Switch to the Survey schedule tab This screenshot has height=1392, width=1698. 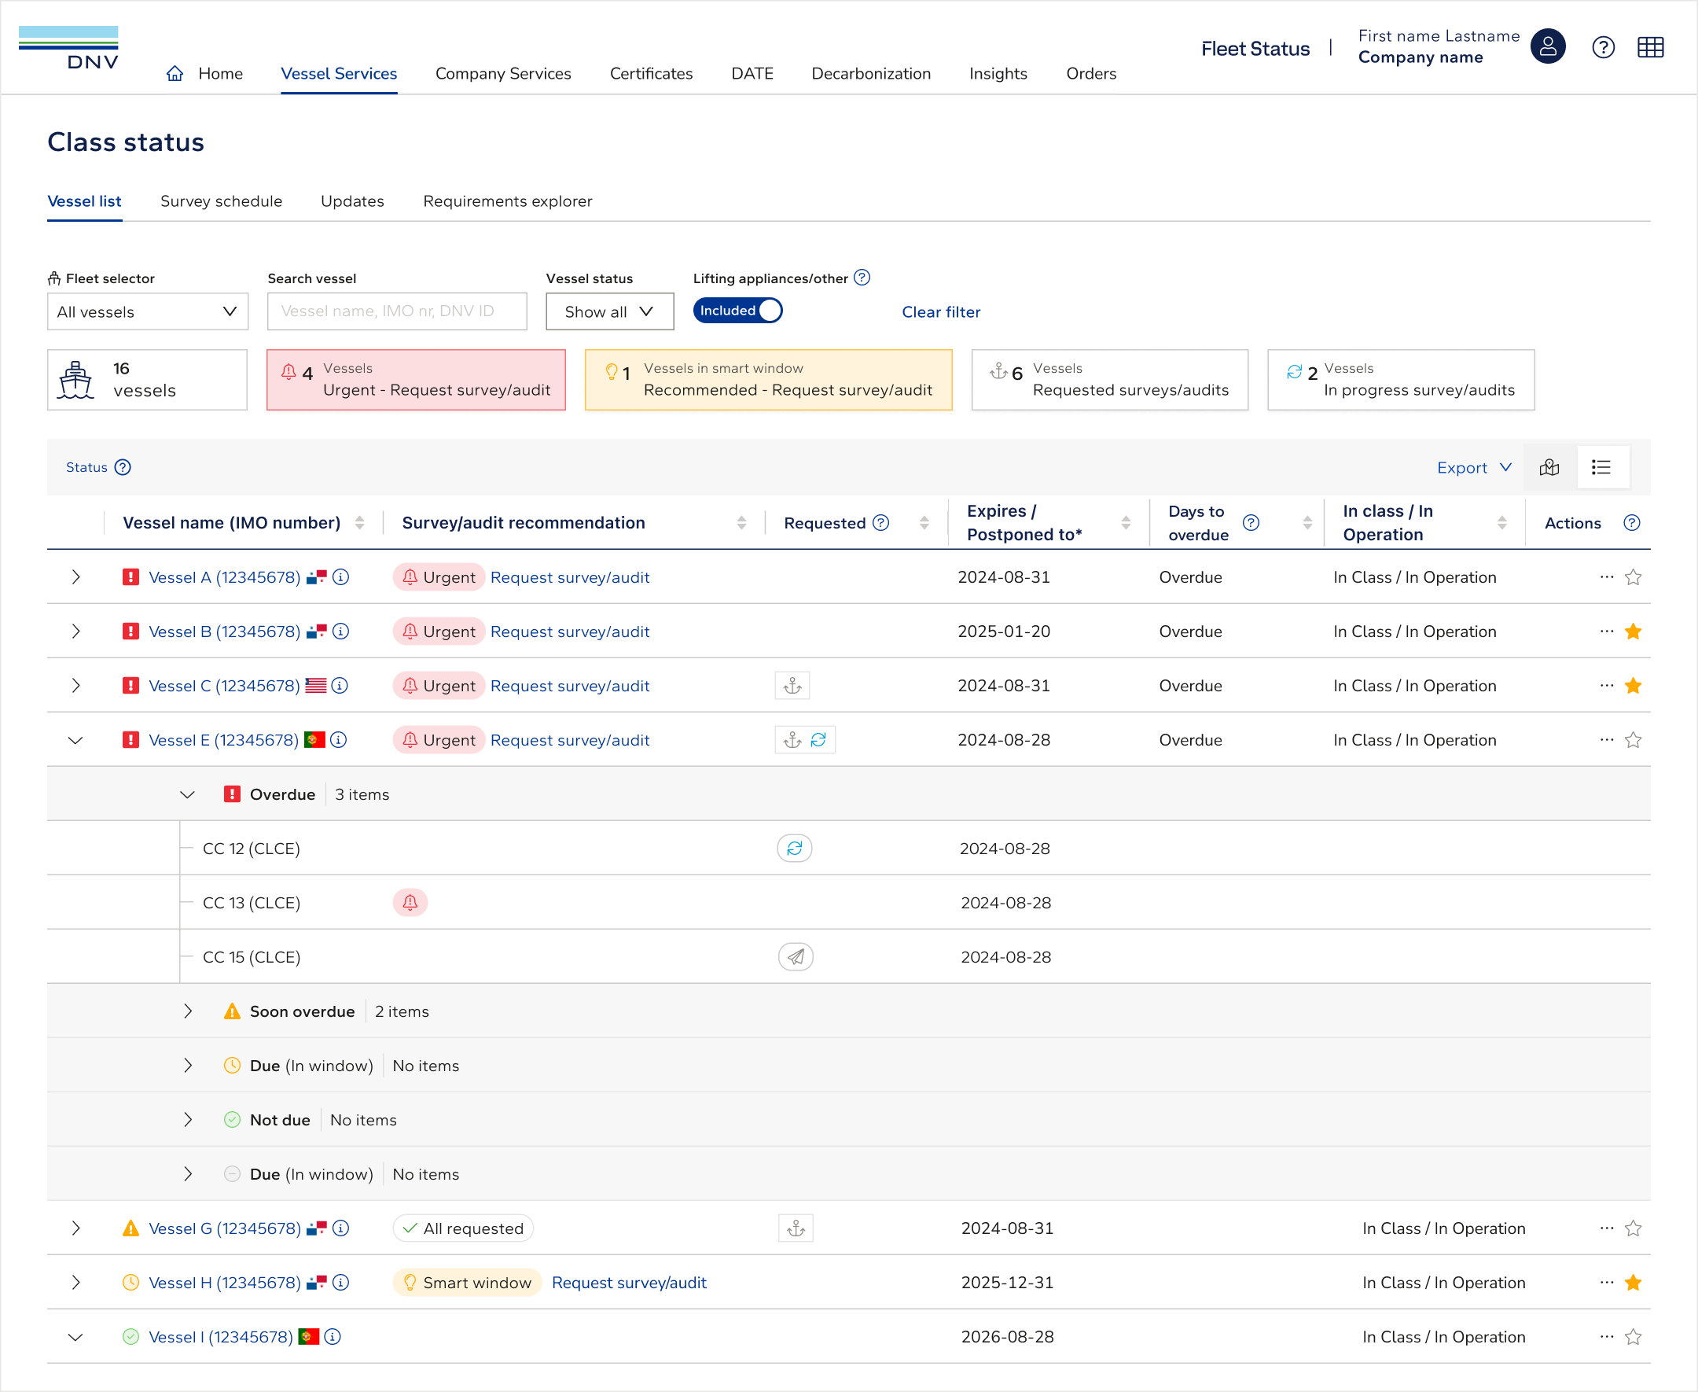click(x=221, y=201)
